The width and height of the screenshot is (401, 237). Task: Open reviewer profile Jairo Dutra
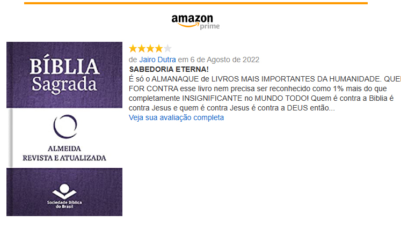(x=157, y=60)
